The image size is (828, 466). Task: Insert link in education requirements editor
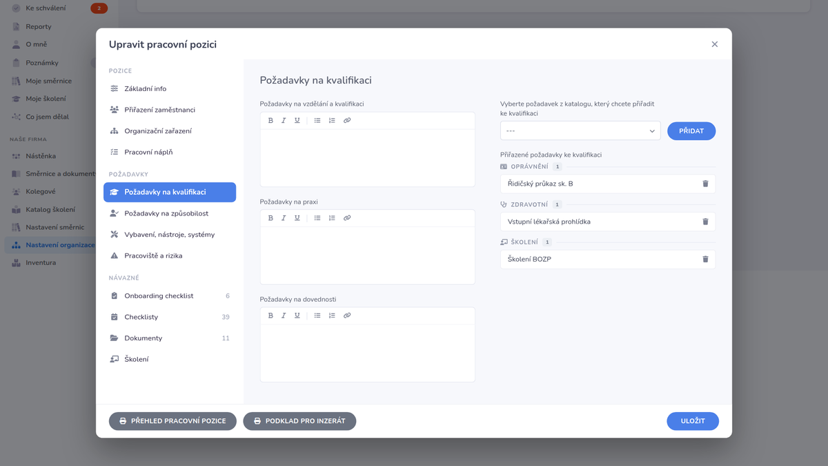(x=347, y=121)
